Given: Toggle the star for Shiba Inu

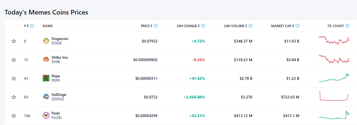Looking at the screenshot, I should coord(14,60).
